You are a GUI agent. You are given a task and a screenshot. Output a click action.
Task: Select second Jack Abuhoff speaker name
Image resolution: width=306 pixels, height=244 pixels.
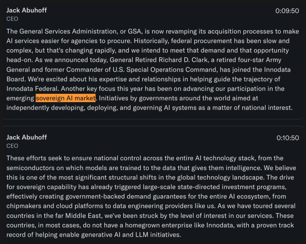click(x=27, y=137)
